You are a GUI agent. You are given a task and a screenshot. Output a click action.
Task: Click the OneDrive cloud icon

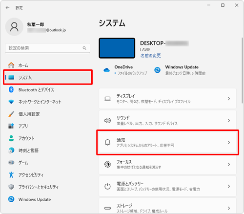pyautogui.click(x=107, y=70)
